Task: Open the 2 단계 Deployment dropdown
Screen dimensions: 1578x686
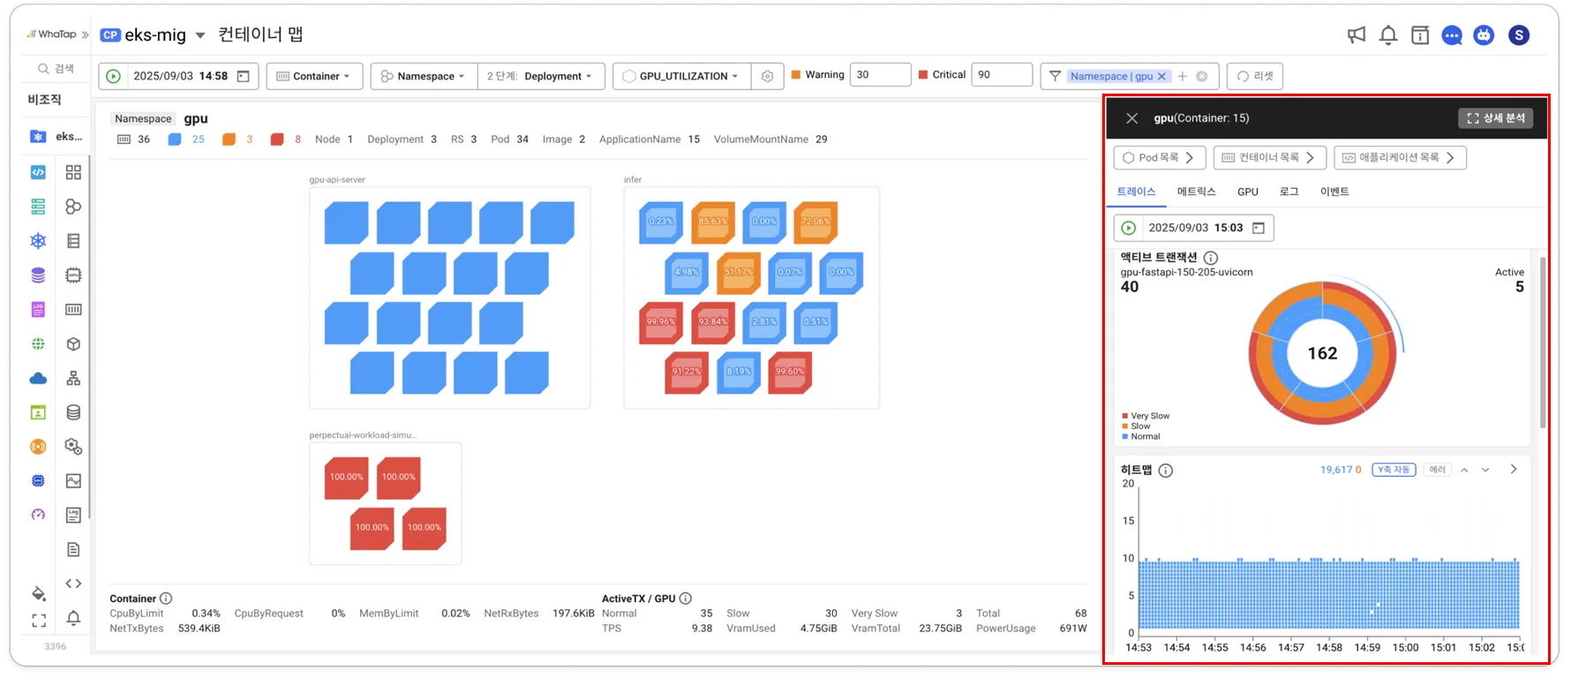Action: click(541, 76)
